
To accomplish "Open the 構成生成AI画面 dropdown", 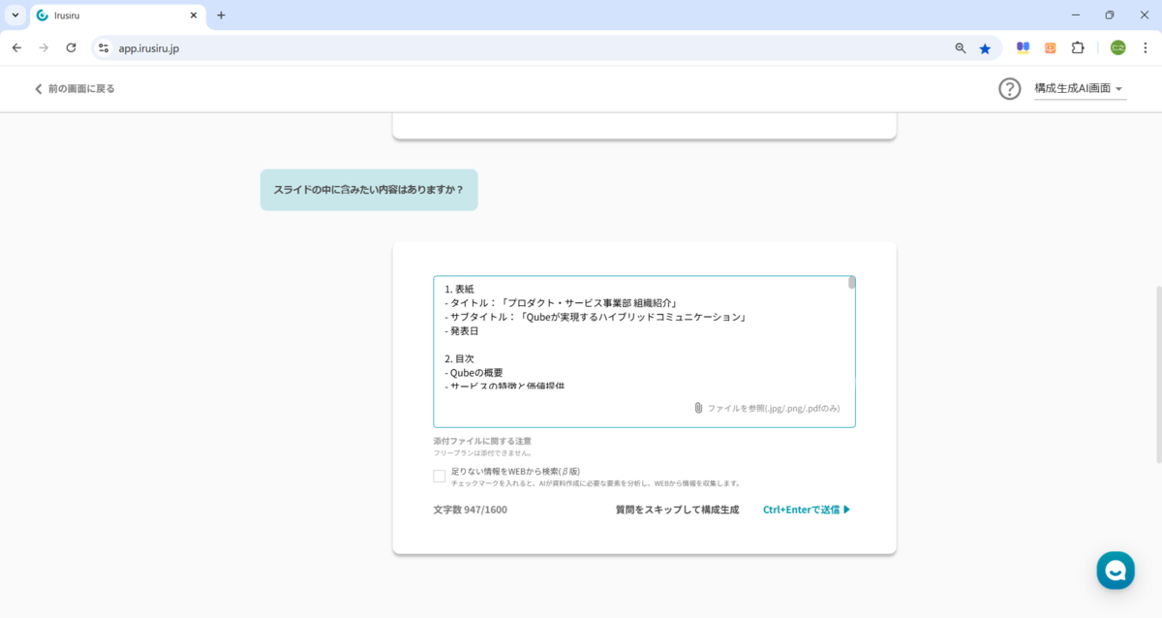I will pos(1079,88).
